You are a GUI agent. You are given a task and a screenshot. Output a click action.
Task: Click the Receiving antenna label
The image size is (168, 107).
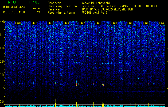point(61,13)
